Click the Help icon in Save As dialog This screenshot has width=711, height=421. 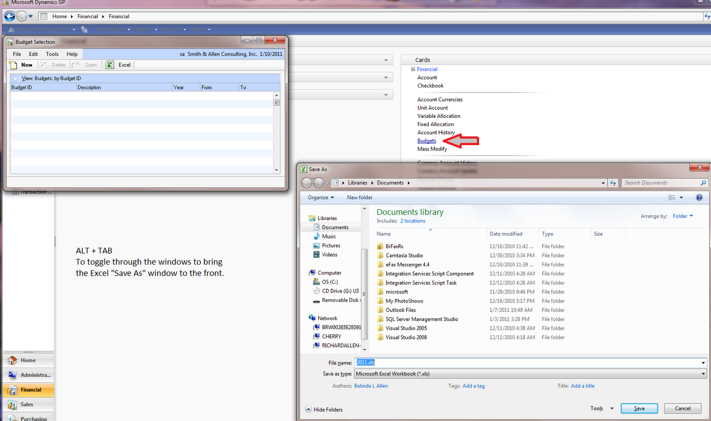699,198
